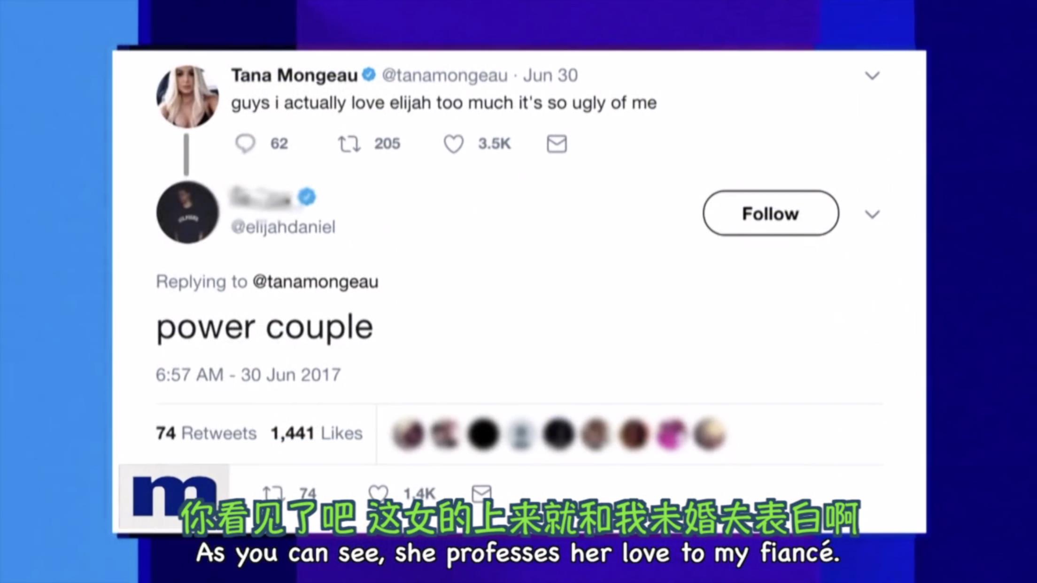Click the verified badge above @elijahdaniel

pos(307,197)
